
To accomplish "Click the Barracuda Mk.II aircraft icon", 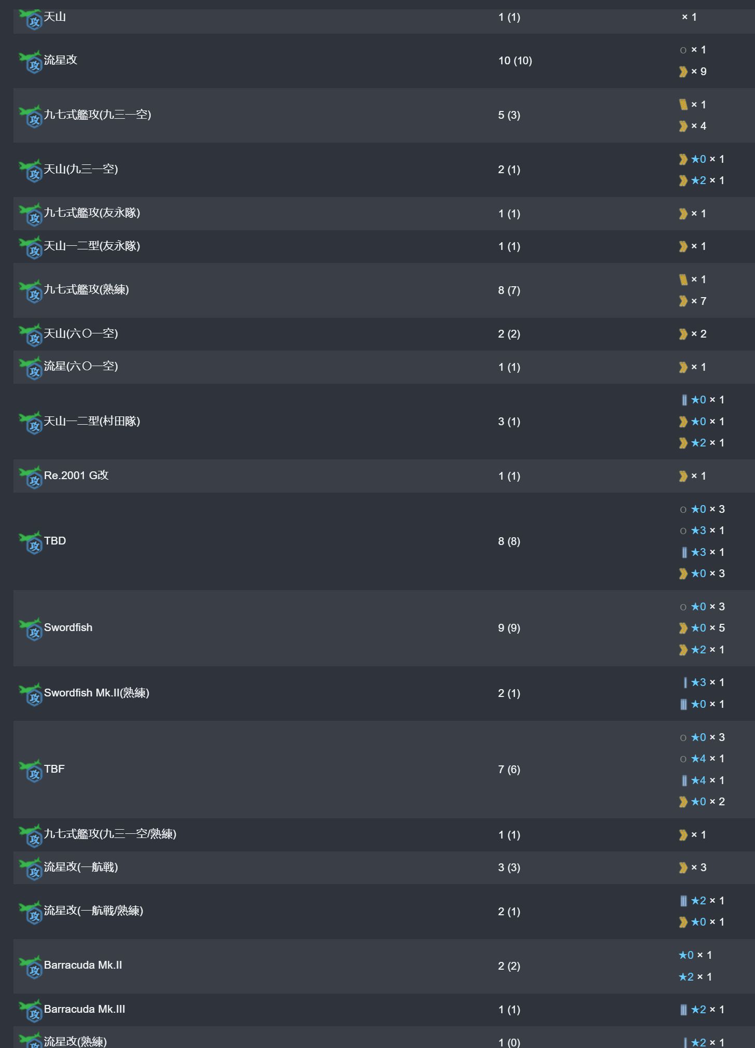I will pos(31,967).
